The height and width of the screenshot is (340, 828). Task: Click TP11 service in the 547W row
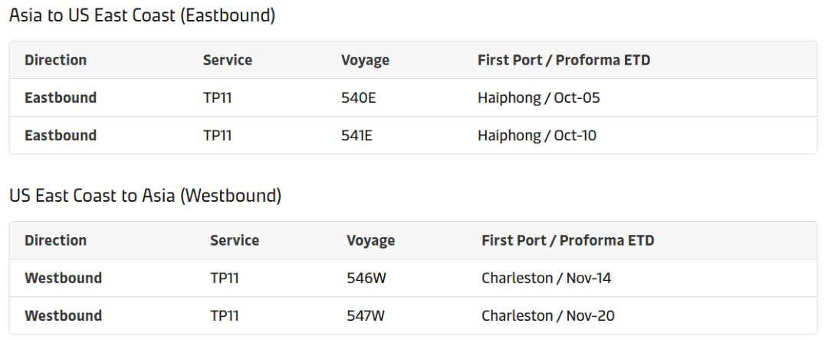coord(224,315)
